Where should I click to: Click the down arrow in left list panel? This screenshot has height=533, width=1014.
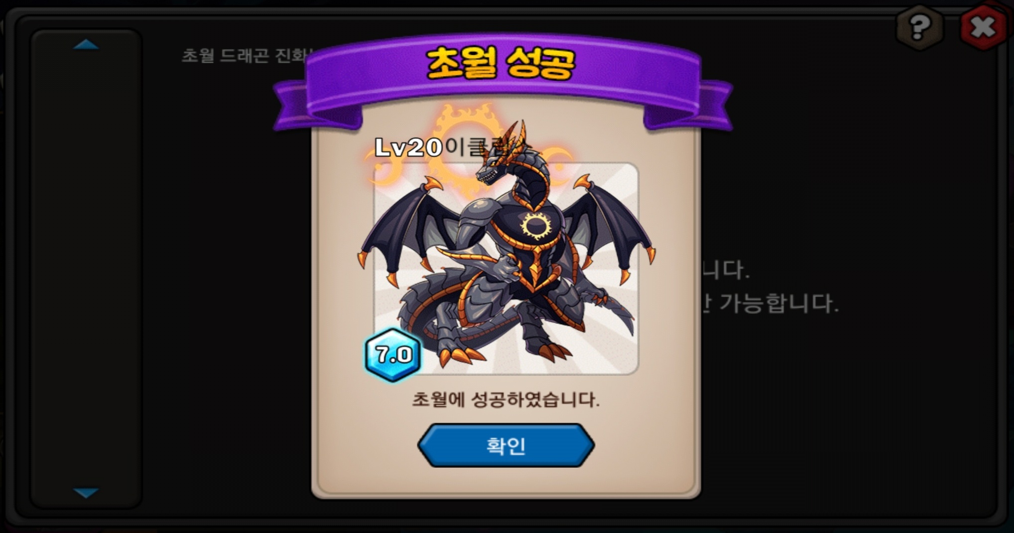[86, 493]
